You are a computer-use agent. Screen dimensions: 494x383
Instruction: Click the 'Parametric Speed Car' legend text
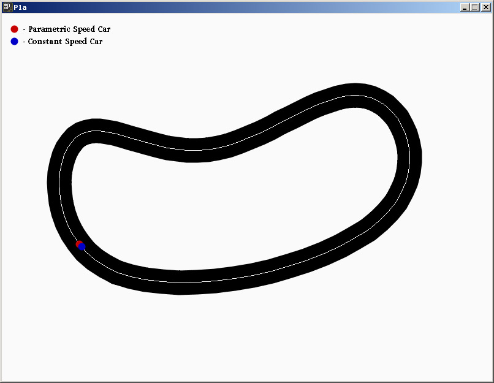[69, 29]
